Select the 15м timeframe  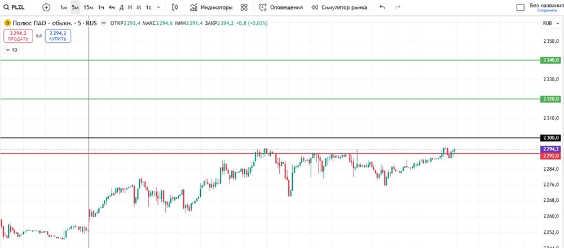[x=89, y=7]
